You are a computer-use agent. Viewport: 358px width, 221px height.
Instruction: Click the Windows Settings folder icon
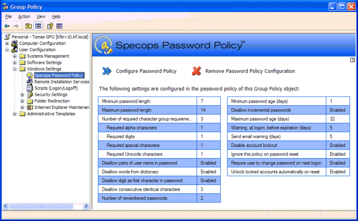(22, 69)
